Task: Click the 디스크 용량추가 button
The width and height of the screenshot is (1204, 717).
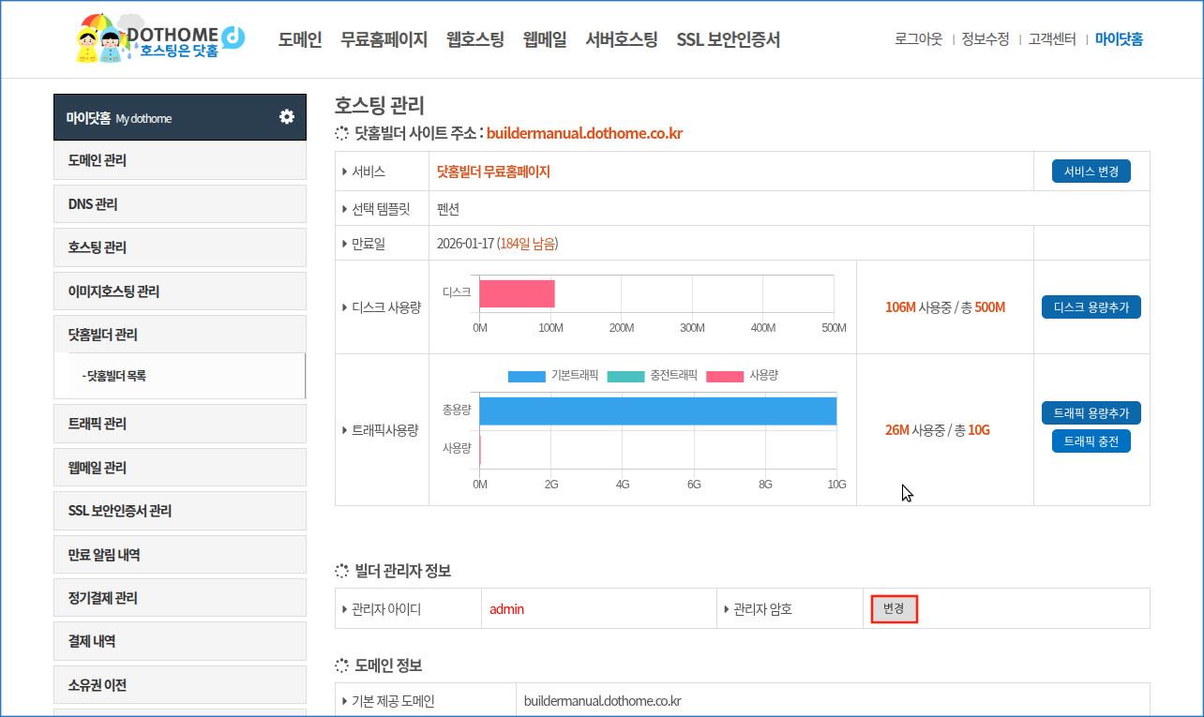Action: click(1091, 307)
